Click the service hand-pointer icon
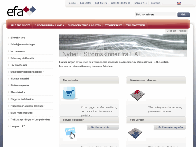 click(x=70, y=133)
